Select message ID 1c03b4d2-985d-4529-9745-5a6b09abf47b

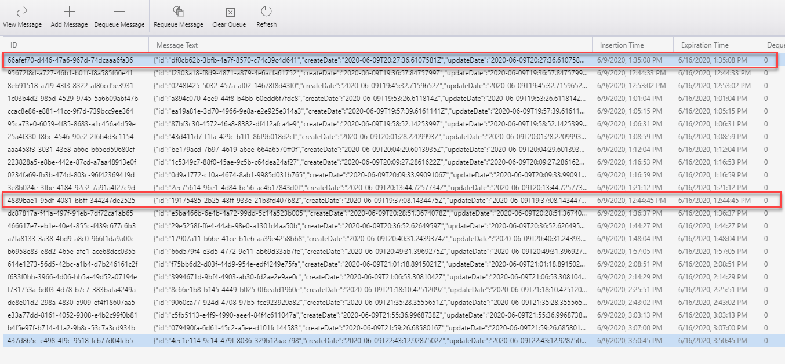point(72,99)
